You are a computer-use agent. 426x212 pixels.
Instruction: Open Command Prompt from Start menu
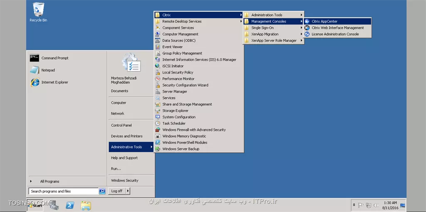pyautogui.click(x=67, y=58)
